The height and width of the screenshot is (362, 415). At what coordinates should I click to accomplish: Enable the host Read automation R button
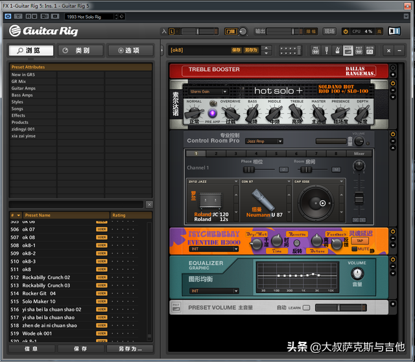tap(29, 16)
